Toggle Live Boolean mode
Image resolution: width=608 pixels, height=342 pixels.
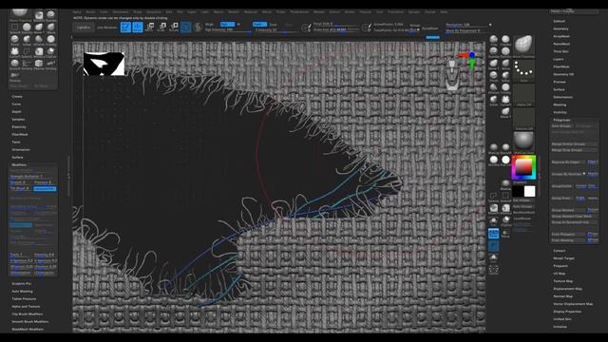(107, 28)
